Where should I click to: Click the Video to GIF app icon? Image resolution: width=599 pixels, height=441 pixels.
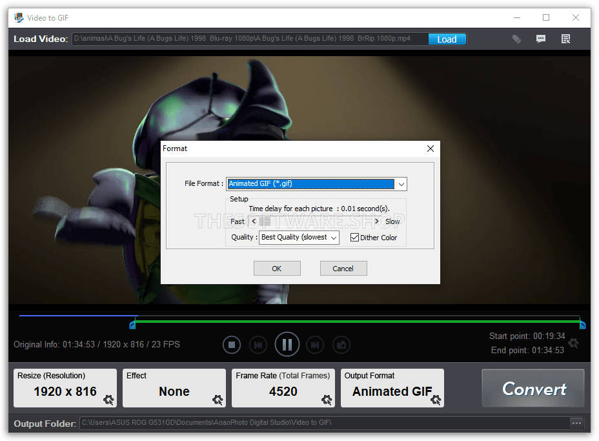tap(18, 18)
